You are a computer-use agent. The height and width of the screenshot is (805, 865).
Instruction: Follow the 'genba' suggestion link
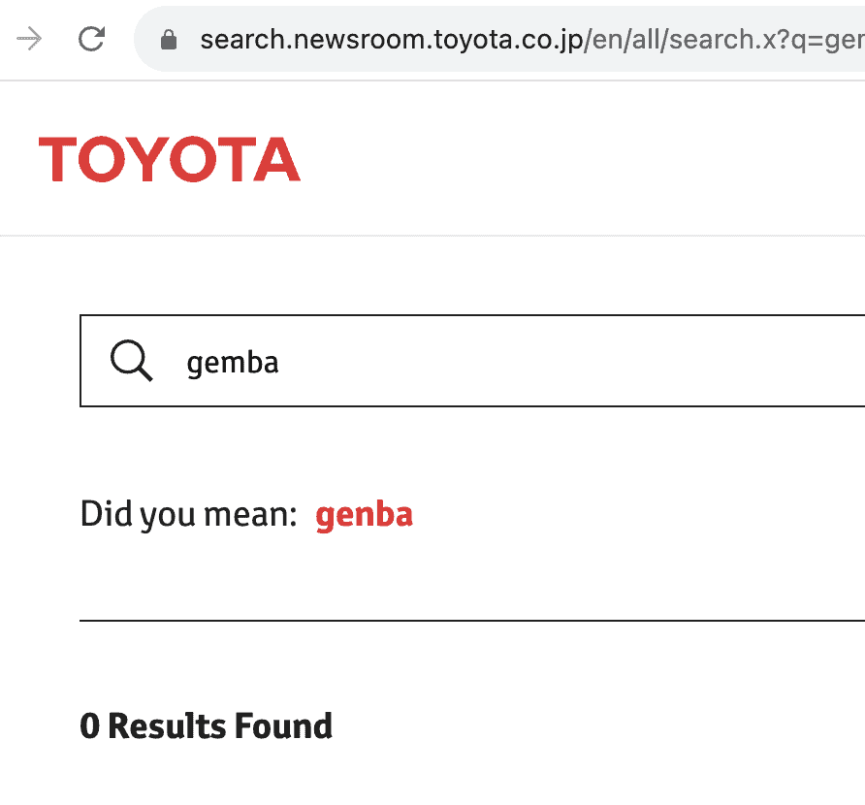coord(364,515)
